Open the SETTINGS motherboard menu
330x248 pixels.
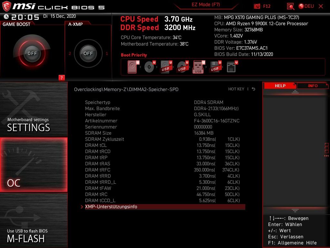click(34, 109)
